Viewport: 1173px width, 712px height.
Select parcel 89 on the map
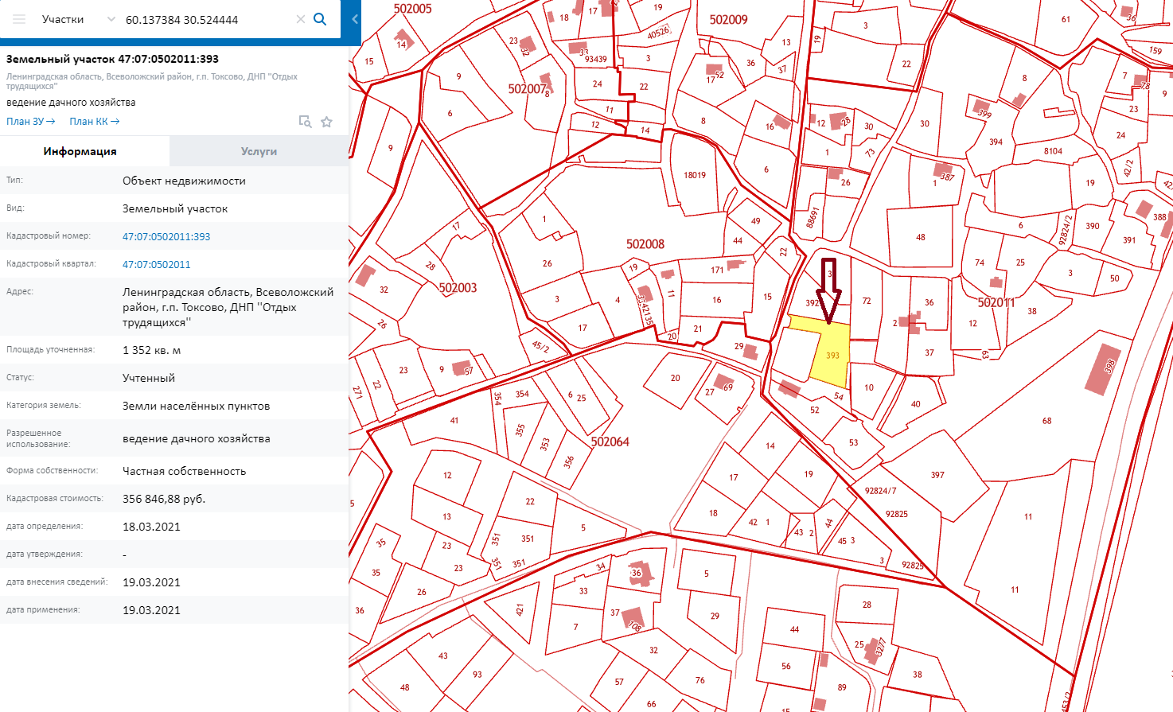click(x=842, y=687)
